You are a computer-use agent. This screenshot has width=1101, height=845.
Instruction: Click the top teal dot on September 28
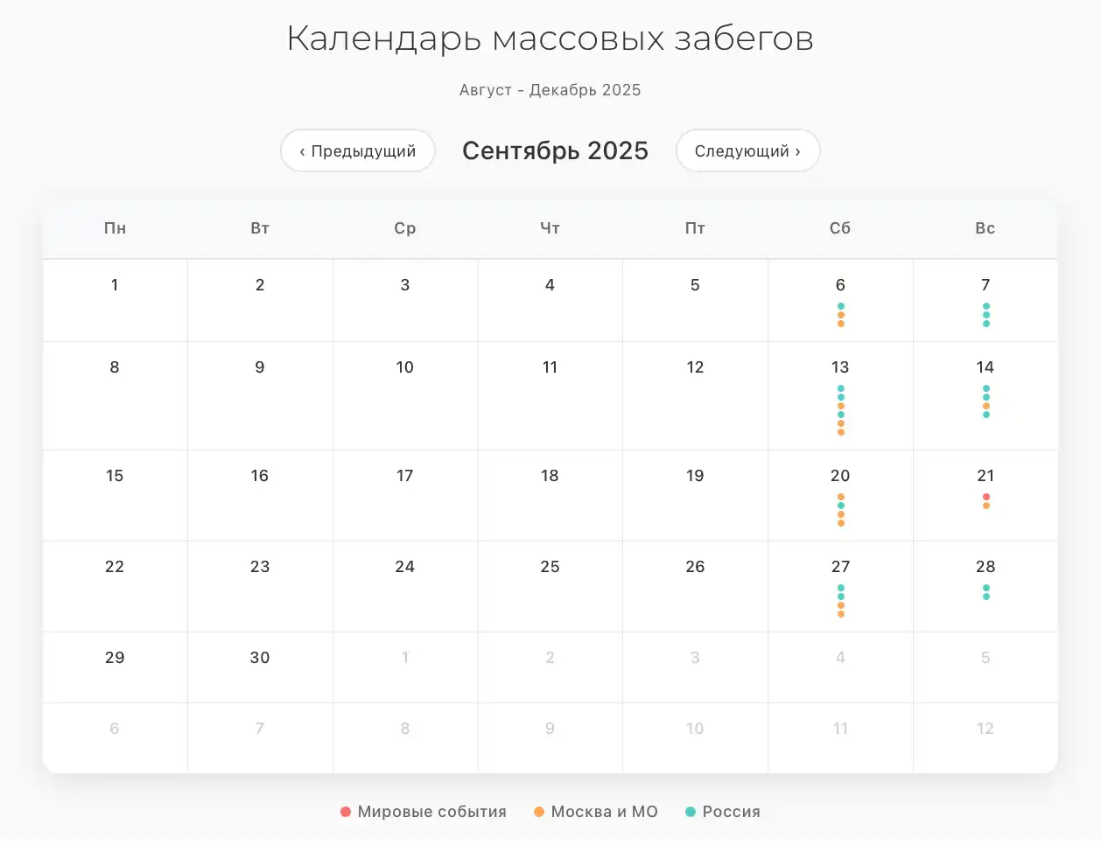[986, 588]
